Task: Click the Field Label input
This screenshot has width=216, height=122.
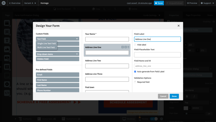Action: tap(157, 39)
